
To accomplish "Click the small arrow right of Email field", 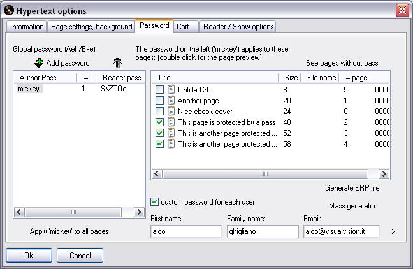I will (x=393, y=231).
